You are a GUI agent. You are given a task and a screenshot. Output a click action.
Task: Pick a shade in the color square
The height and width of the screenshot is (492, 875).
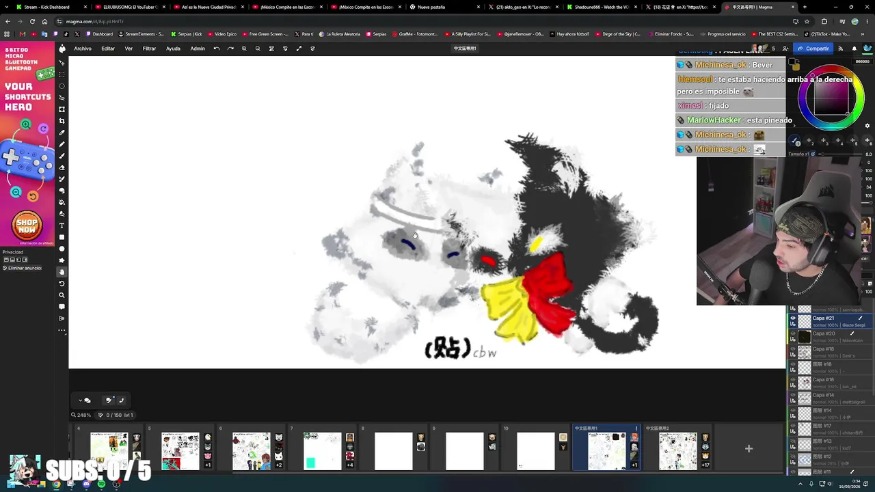[x=831, y=99]
